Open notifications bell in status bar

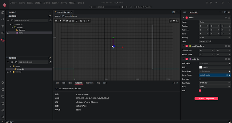[x=230, y=122]
